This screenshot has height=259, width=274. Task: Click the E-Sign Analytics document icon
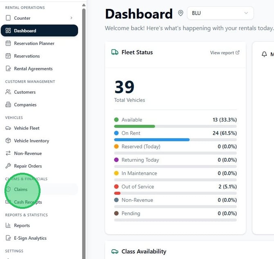coord(8,238)
